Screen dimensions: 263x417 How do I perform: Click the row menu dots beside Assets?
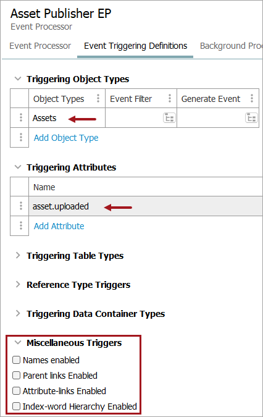click(21, 117)
